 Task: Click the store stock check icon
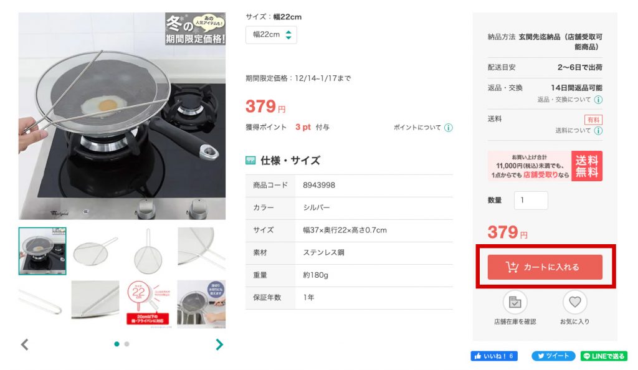pos(515,303)
